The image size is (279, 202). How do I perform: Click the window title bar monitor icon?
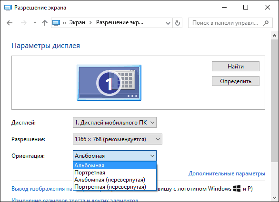(8, 8)
